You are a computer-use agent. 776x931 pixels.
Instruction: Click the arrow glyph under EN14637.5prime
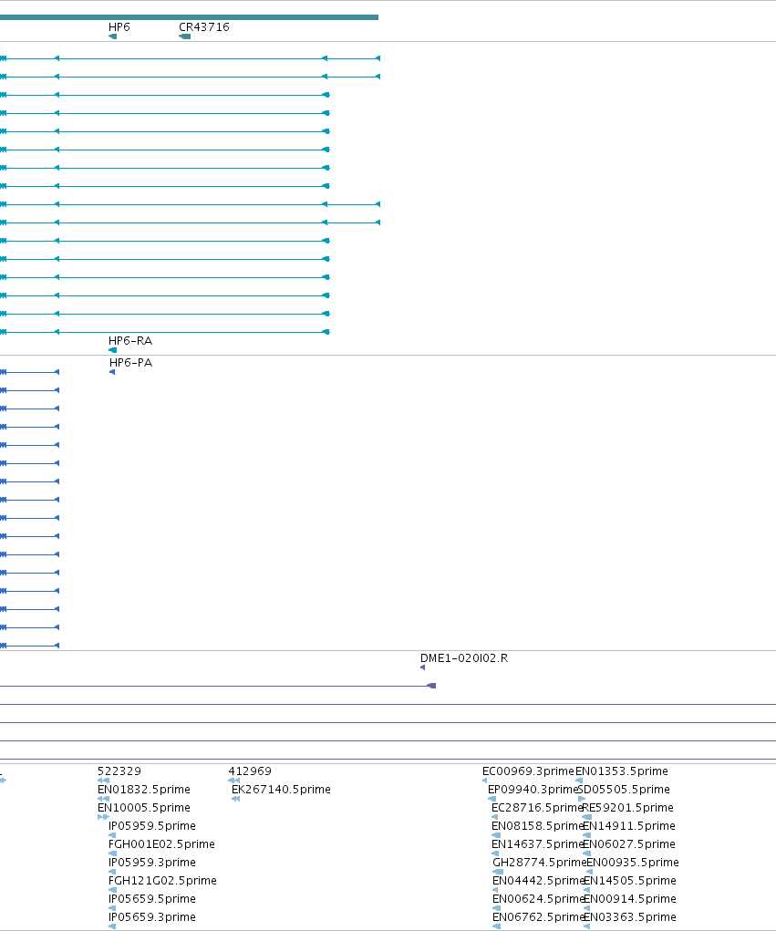pyautogui.click(x=495, y=853)
